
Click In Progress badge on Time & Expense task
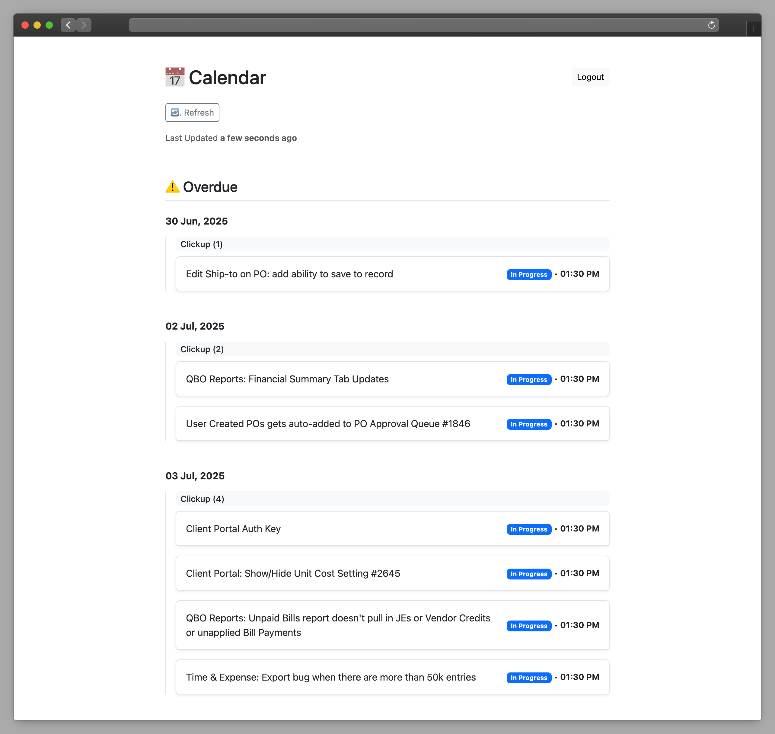[x=528, y=678]
